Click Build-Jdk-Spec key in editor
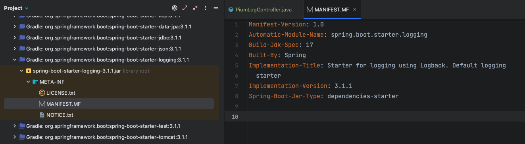Viewport: 525px width, 144px height. tap(274, 45)
